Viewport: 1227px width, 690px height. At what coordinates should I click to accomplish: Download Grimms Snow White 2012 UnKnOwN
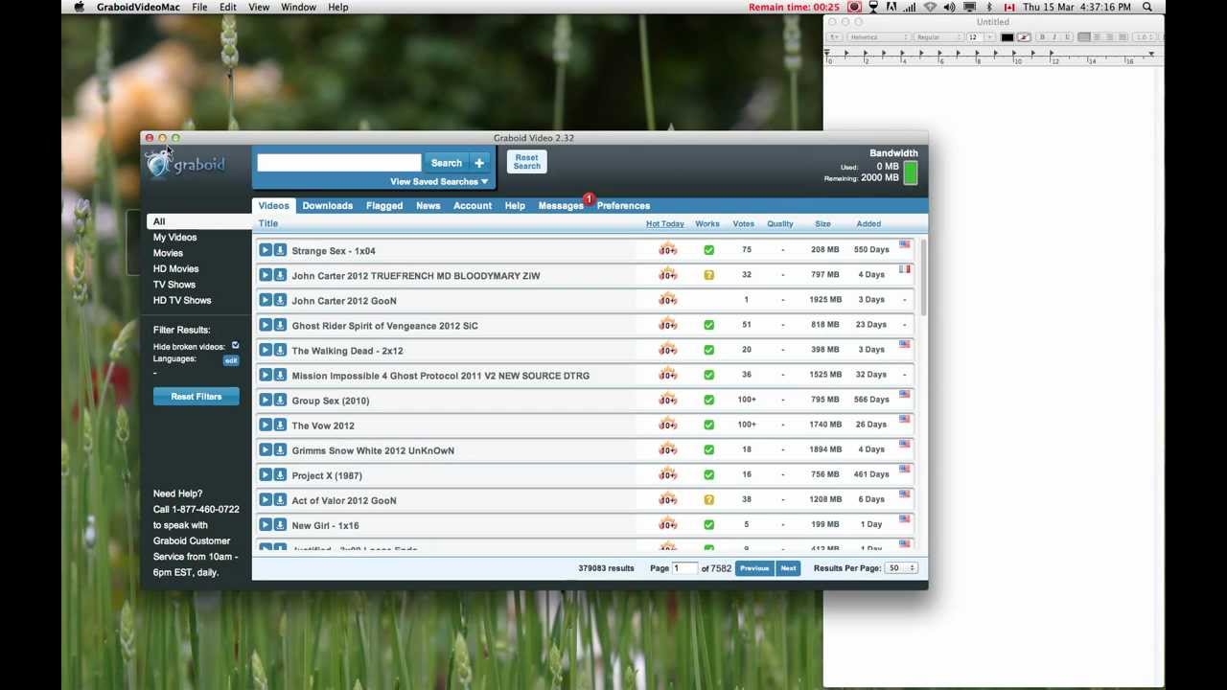click(x=280, y=449)
